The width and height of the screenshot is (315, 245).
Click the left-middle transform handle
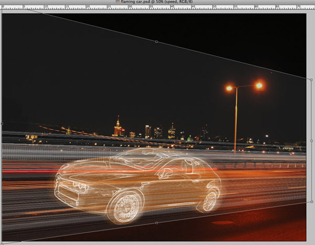(2, 123)
